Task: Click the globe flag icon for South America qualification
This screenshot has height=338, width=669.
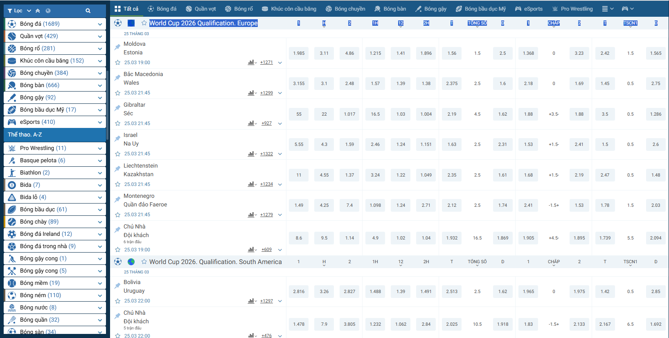Action: pyautogui.click(x=131, y=262)
